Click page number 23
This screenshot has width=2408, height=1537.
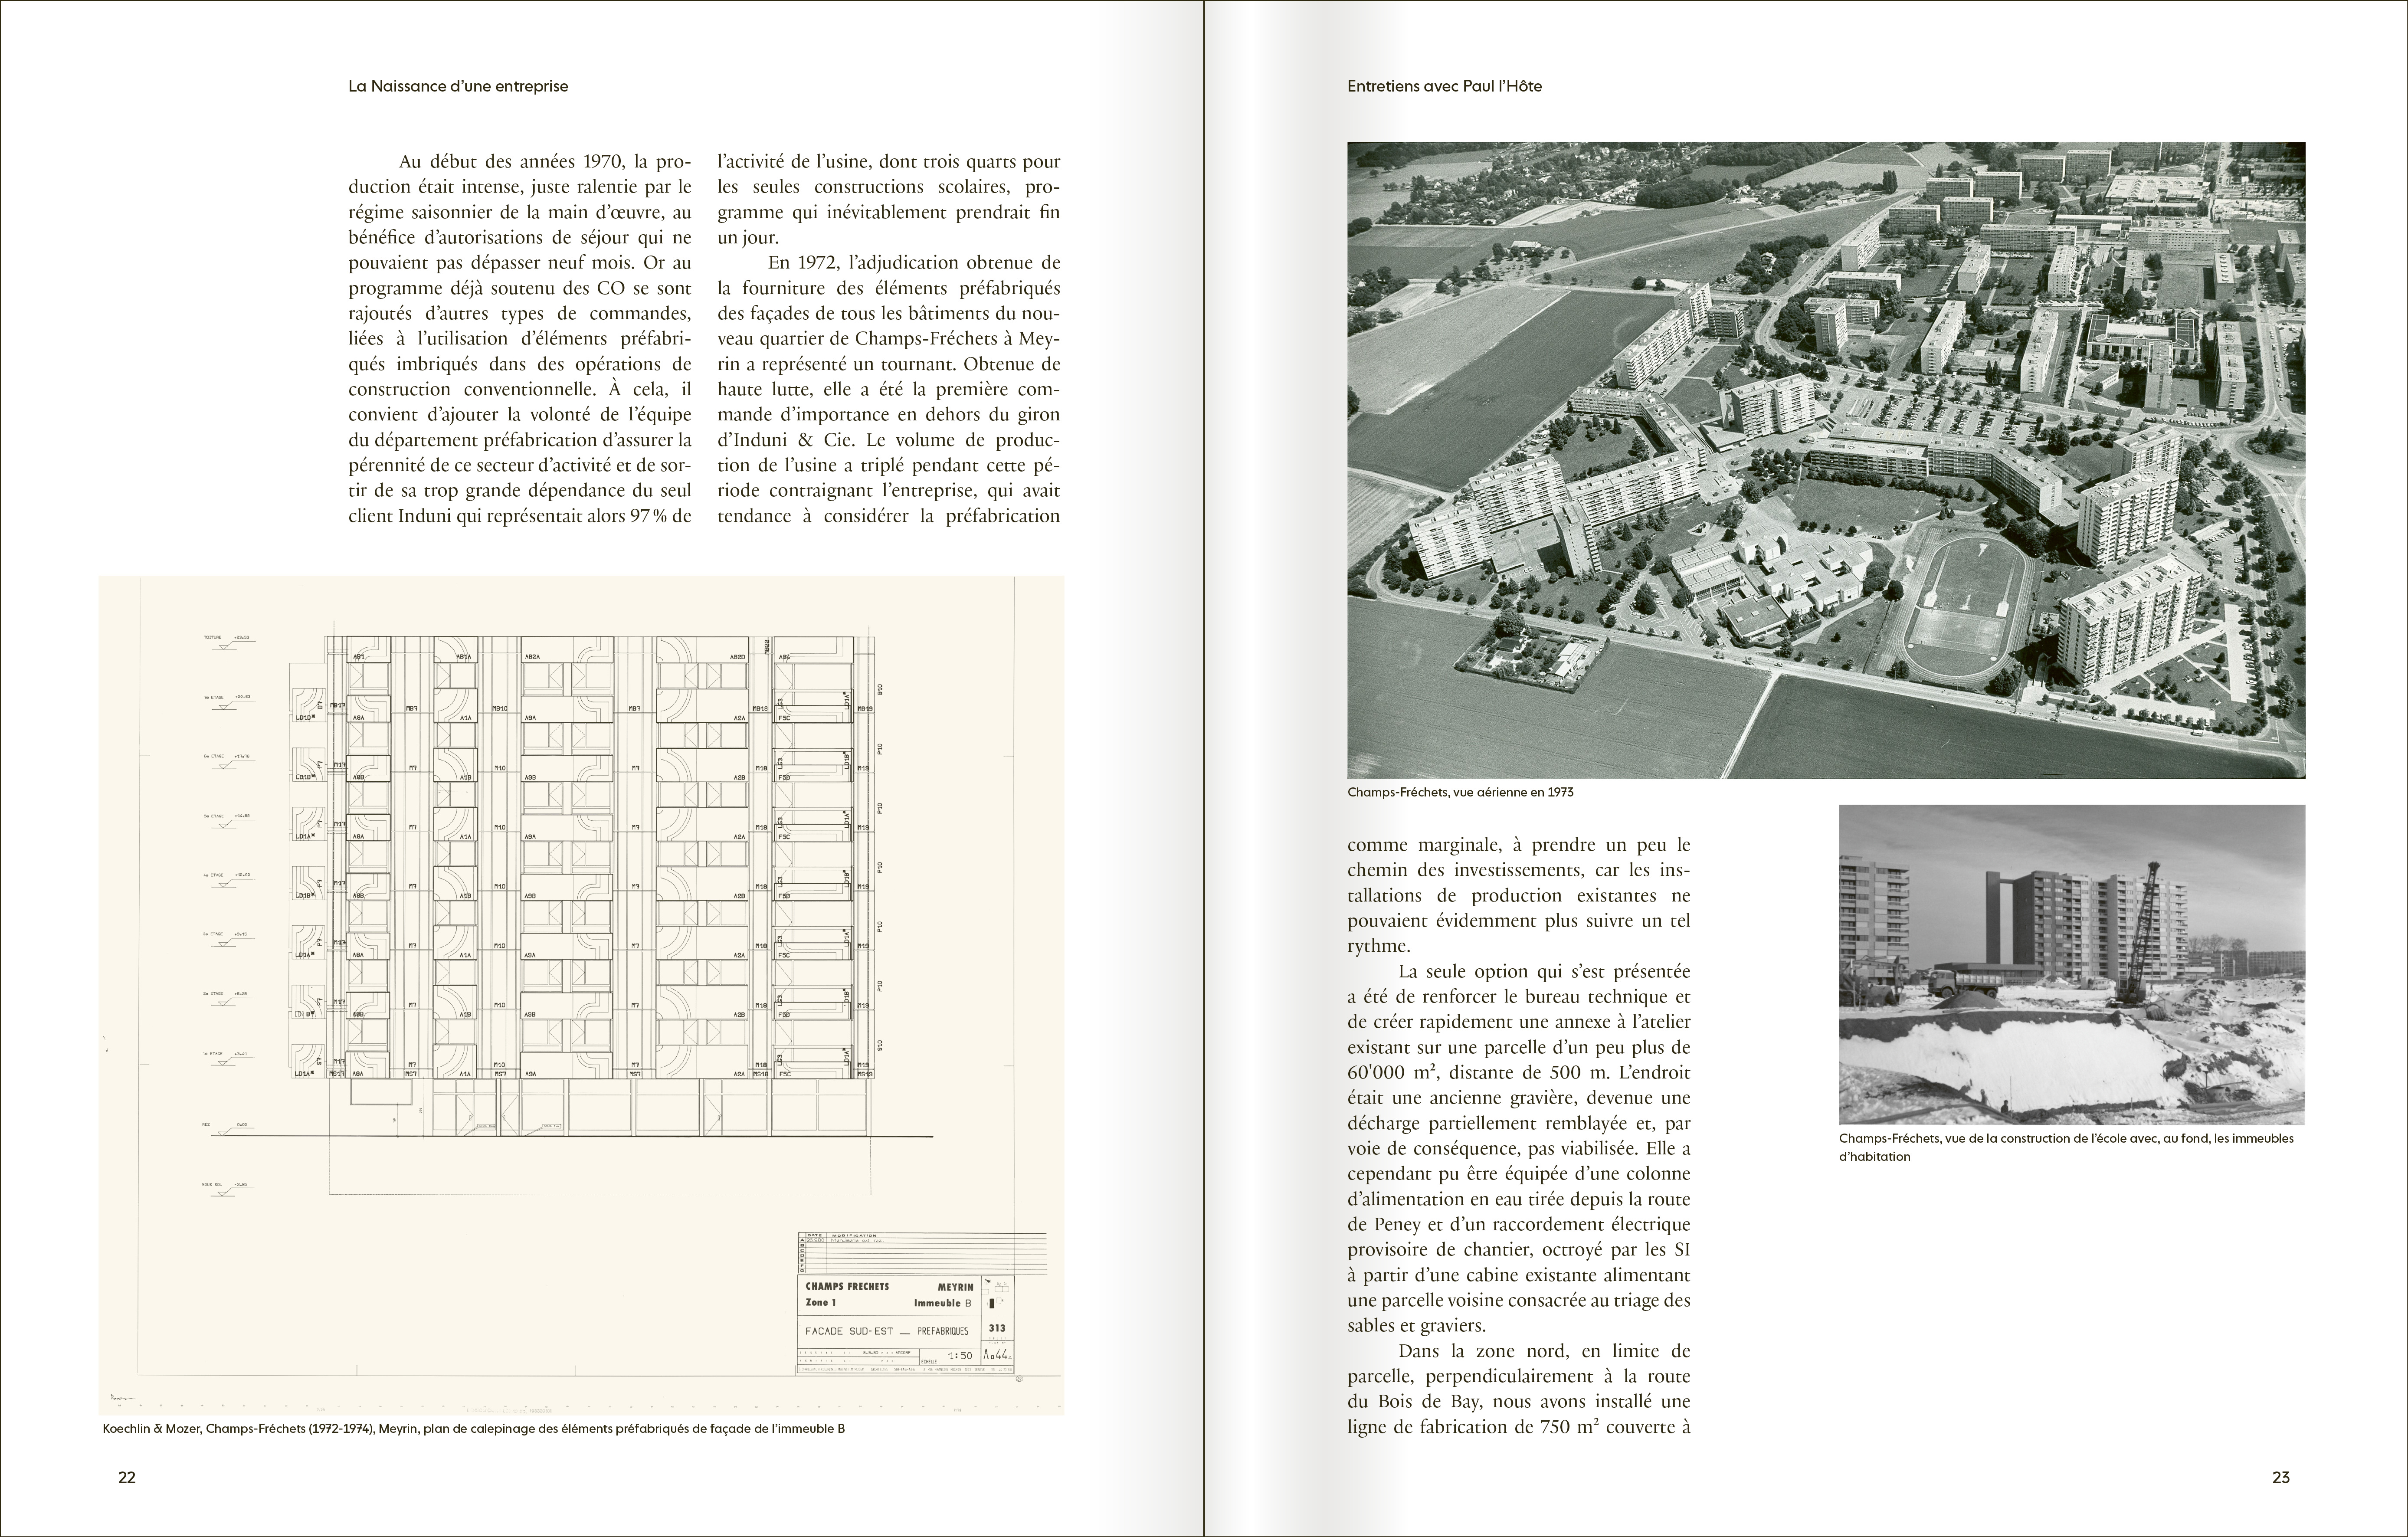pyautogui.click(x=2281, y=1478)
